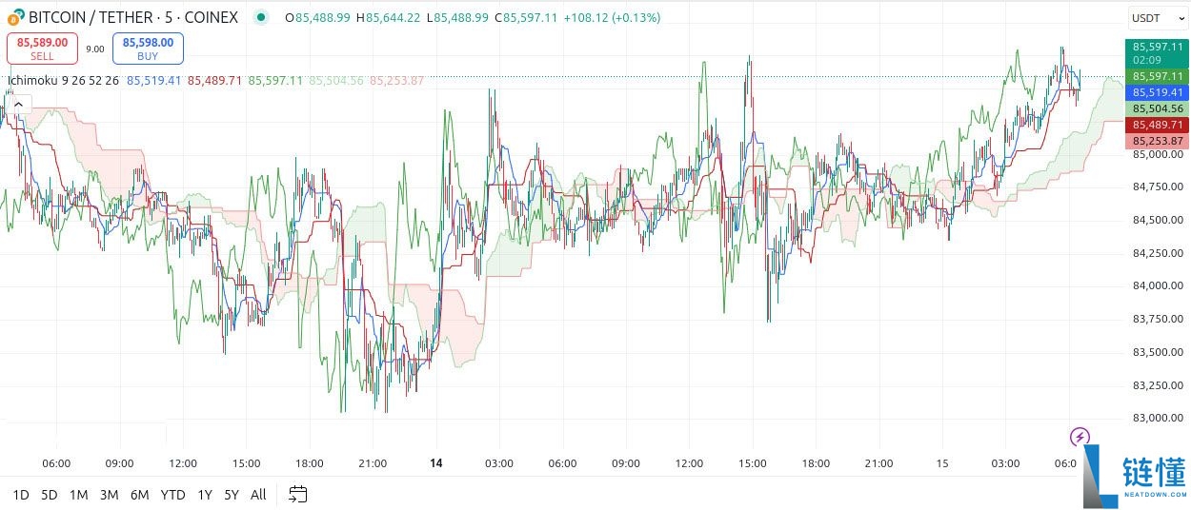Click the Bitcoin symbol logo icon
The image size is (1191, 510).
point(16,18)
